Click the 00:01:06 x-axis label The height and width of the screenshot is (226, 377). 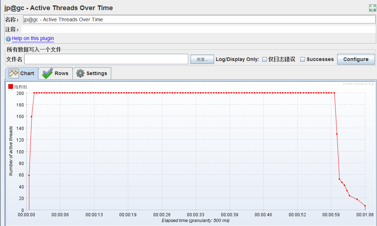(365, 215)
